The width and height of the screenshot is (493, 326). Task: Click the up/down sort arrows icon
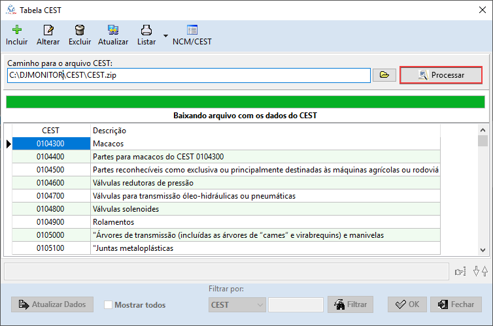click(x=480, y=271)
